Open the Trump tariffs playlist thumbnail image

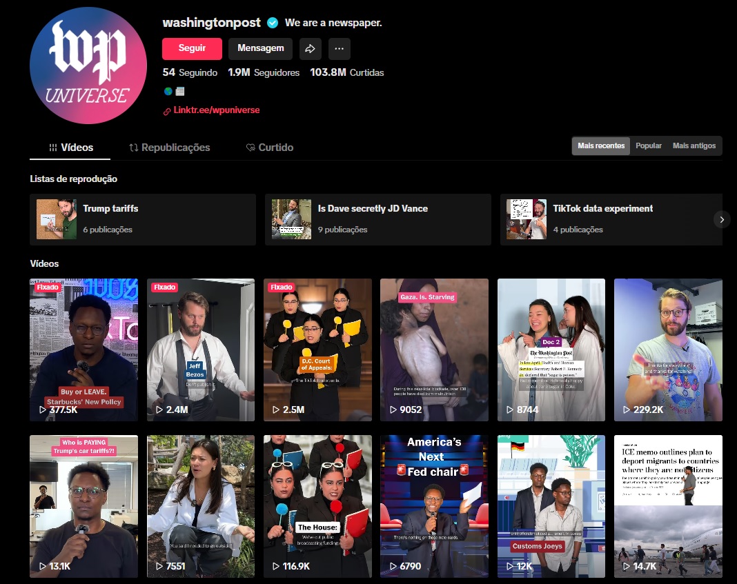point(57,219)
